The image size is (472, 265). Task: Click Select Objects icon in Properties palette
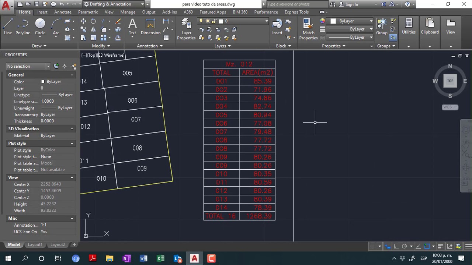(x=65, y=66)
